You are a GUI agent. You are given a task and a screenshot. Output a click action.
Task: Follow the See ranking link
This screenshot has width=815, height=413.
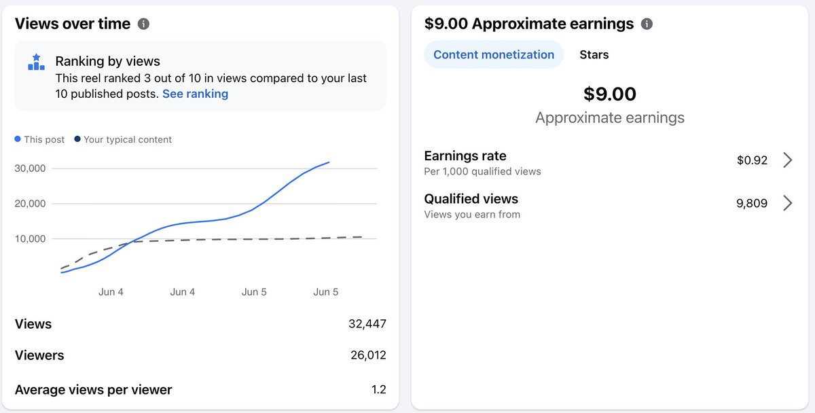pos(195,94)
